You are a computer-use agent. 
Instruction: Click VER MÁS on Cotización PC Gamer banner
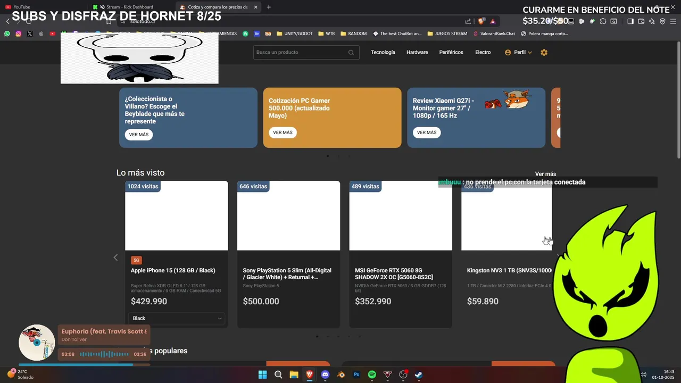click(283, 132)
